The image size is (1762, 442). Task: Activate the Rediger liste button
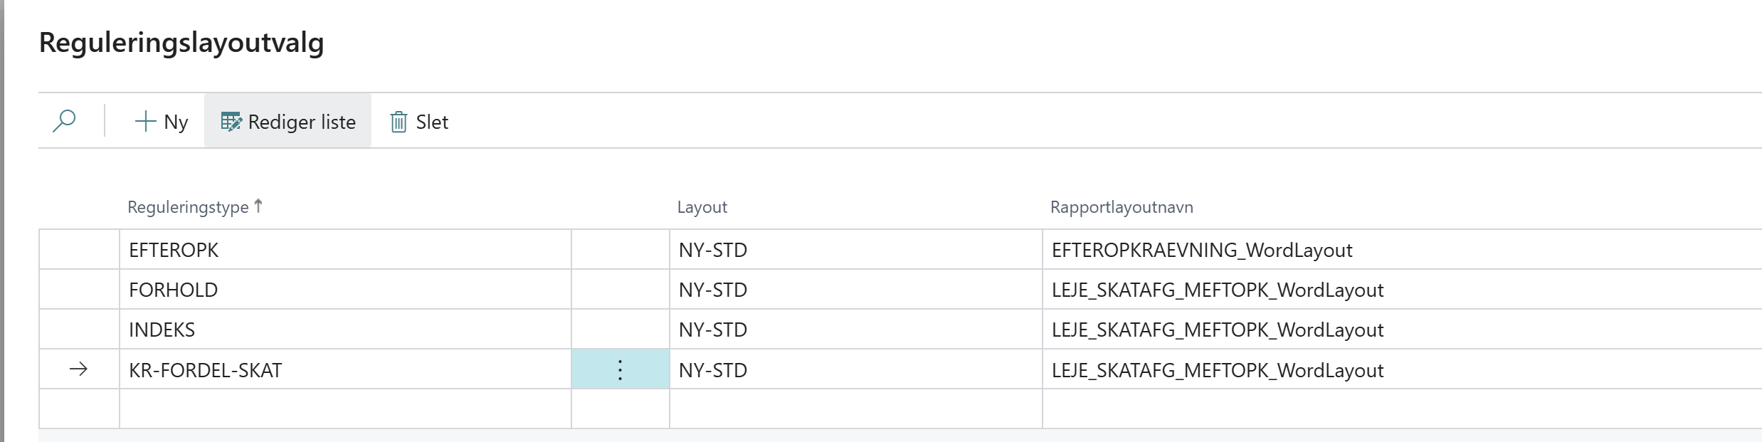click(x=287, y=121)
